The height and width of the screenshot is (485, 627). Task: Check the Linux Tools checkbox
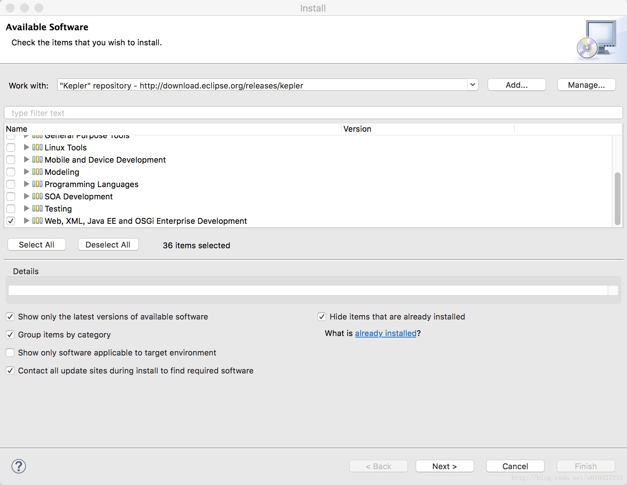coord(11,148)
